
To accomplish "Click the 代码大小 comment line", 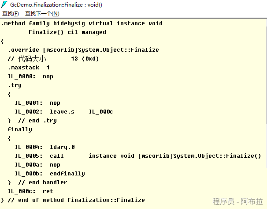I will click(x=53, y=59).
